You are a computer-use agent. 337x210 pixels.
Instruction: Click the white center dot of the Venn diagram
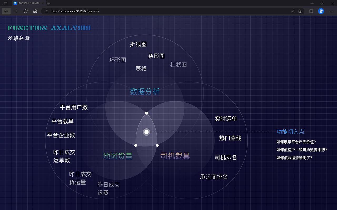(146, 132)
